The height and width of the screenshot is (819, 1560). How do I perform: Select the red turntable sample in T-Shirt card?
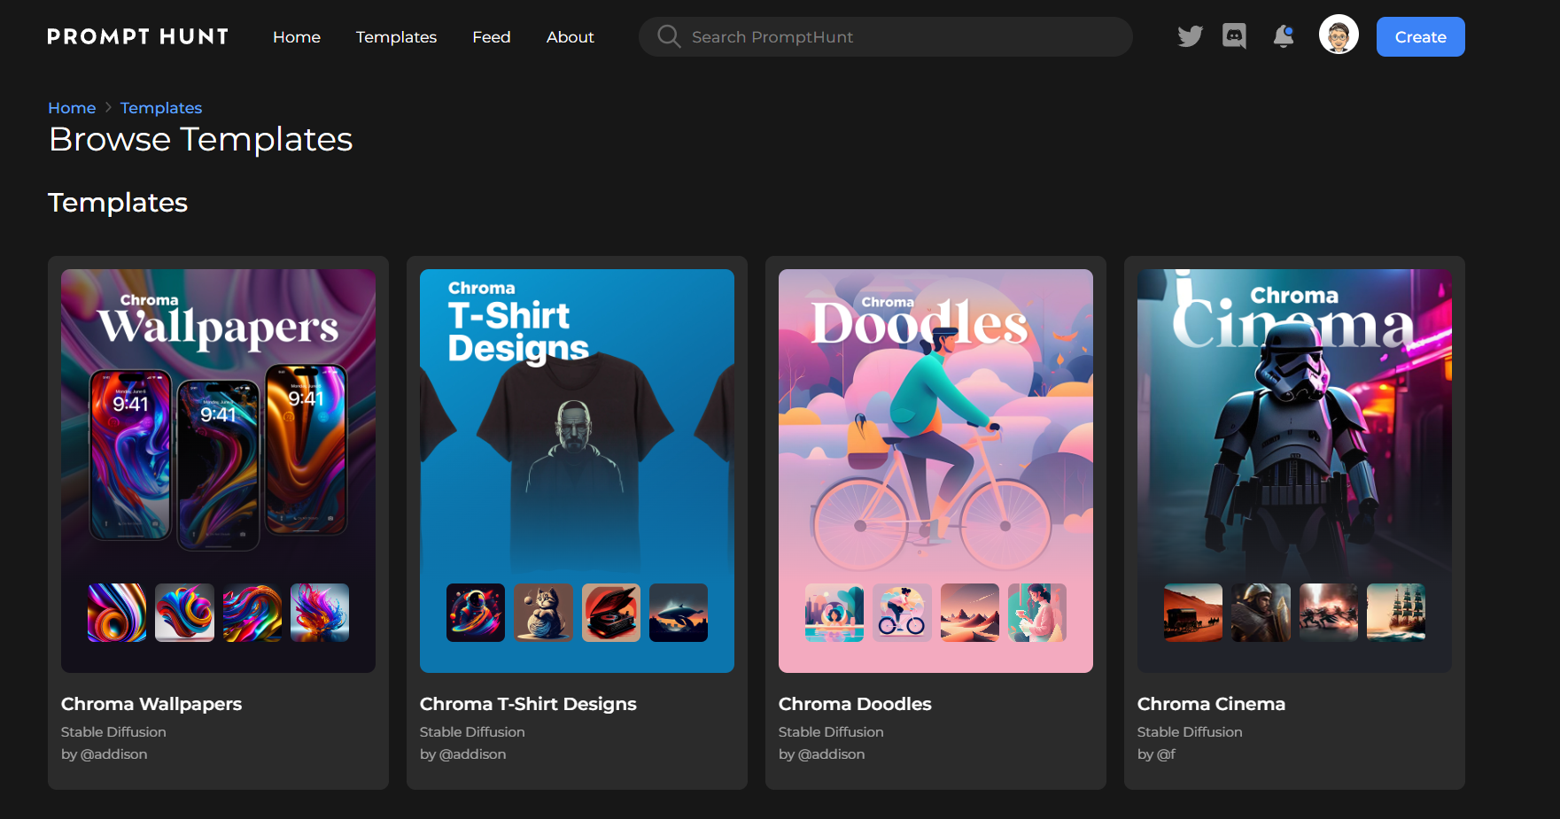[x=611, y=613]
